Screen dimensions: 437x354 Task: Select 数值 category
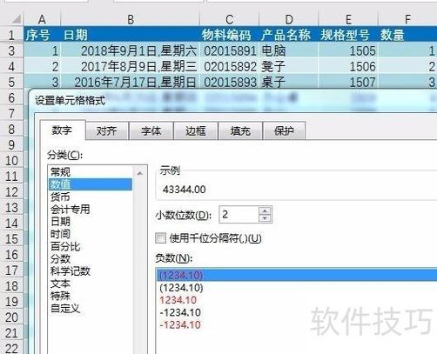[x=91, y=184]
